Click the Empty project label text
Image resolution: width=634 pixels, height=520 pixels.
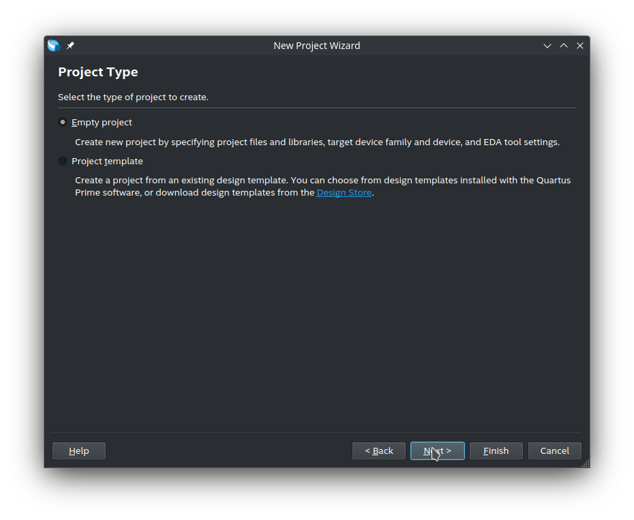click(x=102, y=123)
